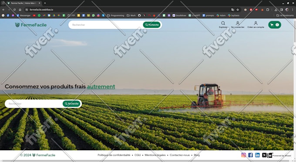Open the Explorer magnifier icon in header
296x162 pixels.
pyautogui.click(x=223, y=23)
